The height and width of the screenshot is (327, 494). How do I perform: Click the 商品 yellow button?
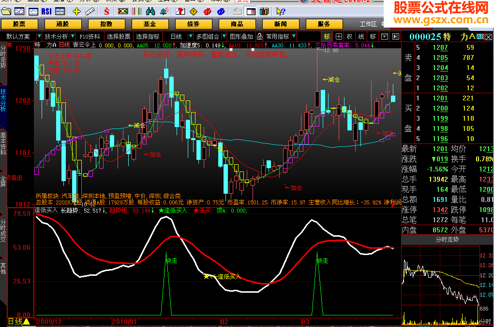coord(237,24)
